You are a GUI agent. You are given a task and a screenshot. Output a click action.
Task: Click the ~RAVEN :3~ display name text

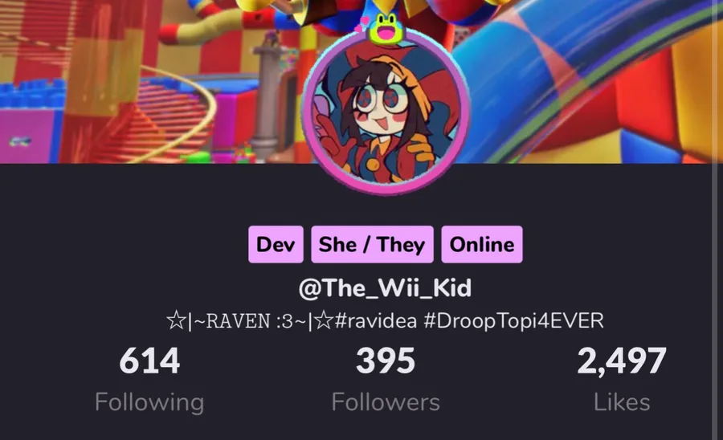click(x=250, y=320)
